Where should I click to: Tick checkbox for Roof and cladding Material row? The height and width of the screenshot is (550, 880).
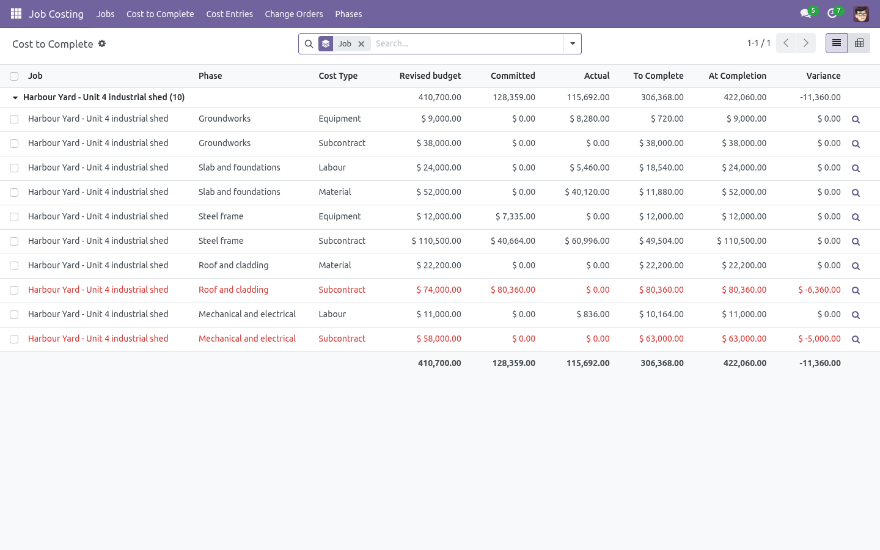[14, 266]
